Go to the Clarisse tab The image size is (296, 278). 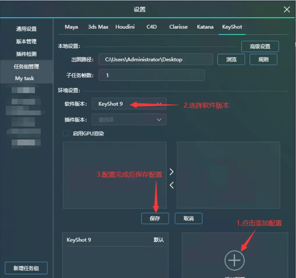coord(179,27)
